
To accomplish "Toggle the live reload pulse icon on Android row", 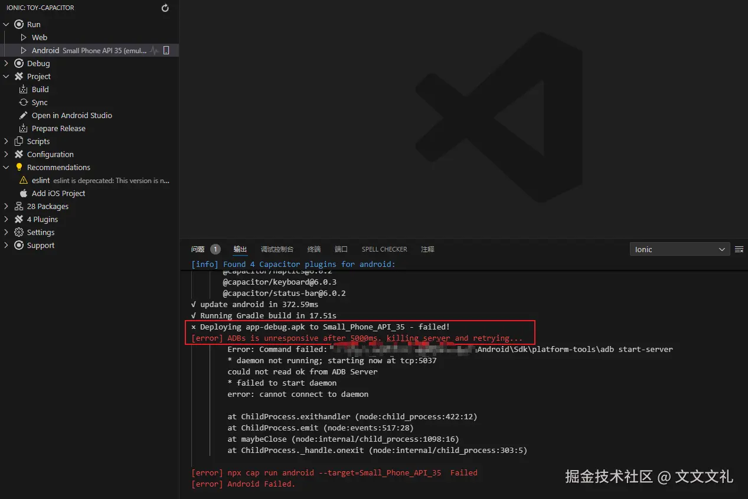I will [x=154, y=51].
